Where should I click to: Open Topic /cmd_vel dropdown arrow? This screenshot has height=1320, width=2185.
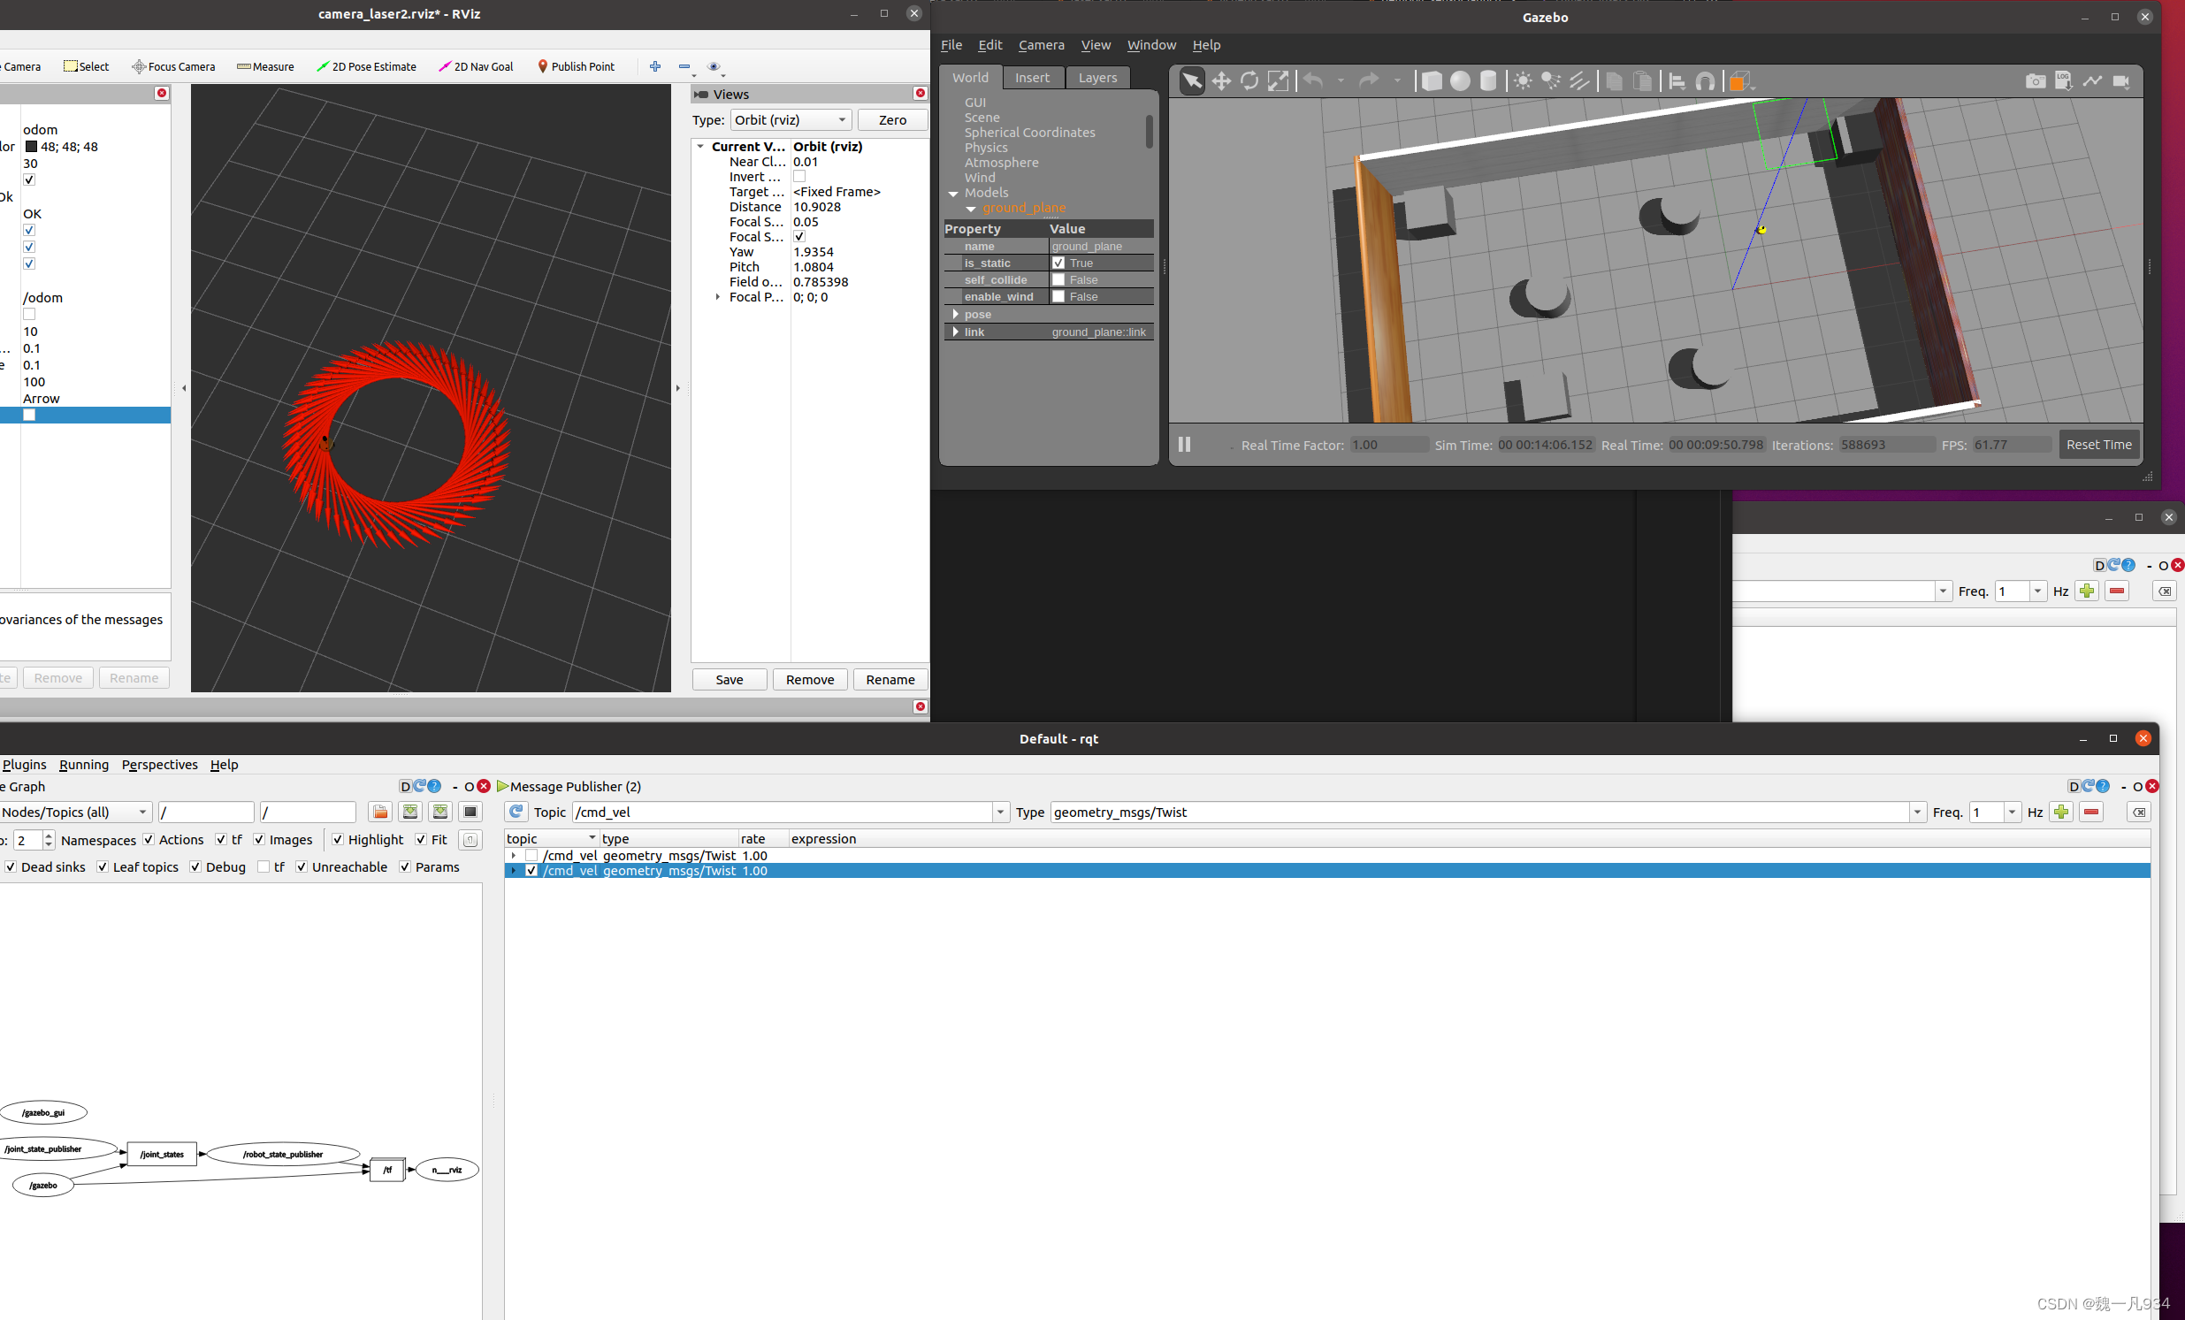(1000, 812)
